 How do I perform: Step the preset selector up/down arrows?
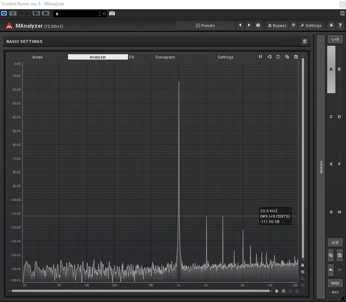click(x=100, y=14)
